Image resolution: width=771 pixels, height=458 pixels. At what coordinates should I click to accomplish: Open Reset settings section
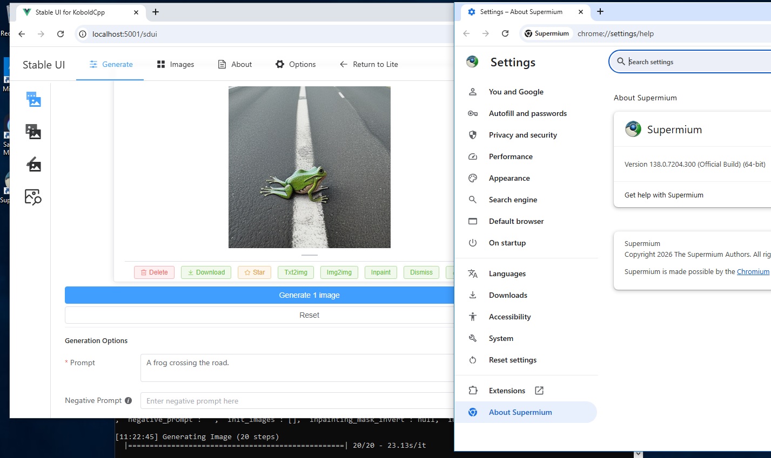click(x=513, y=360)
